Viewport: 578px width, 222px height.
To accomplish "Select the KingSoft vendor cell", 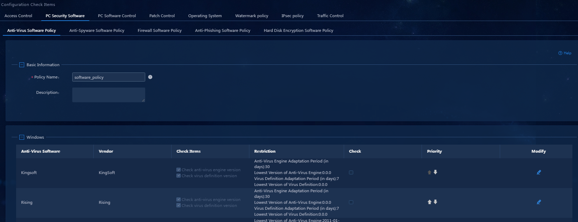I will (x=107, y=173).
